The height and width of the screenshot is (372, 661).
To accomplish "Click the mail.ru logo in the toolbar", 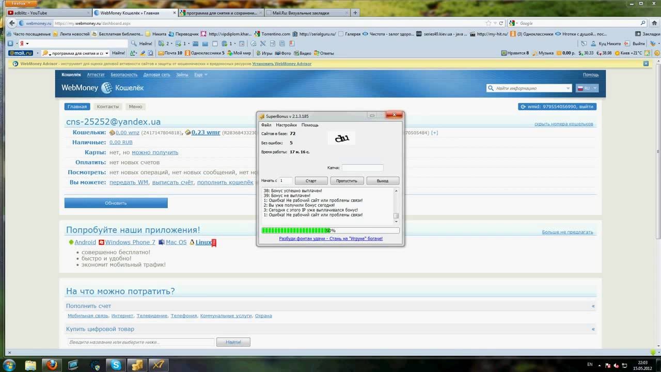I will point(21,53).
